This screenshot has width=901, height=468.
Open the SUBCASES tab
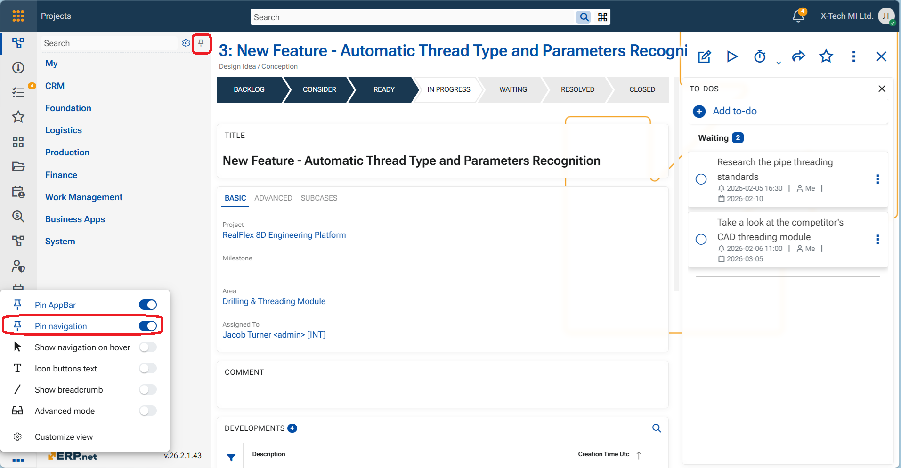point(319,198)
